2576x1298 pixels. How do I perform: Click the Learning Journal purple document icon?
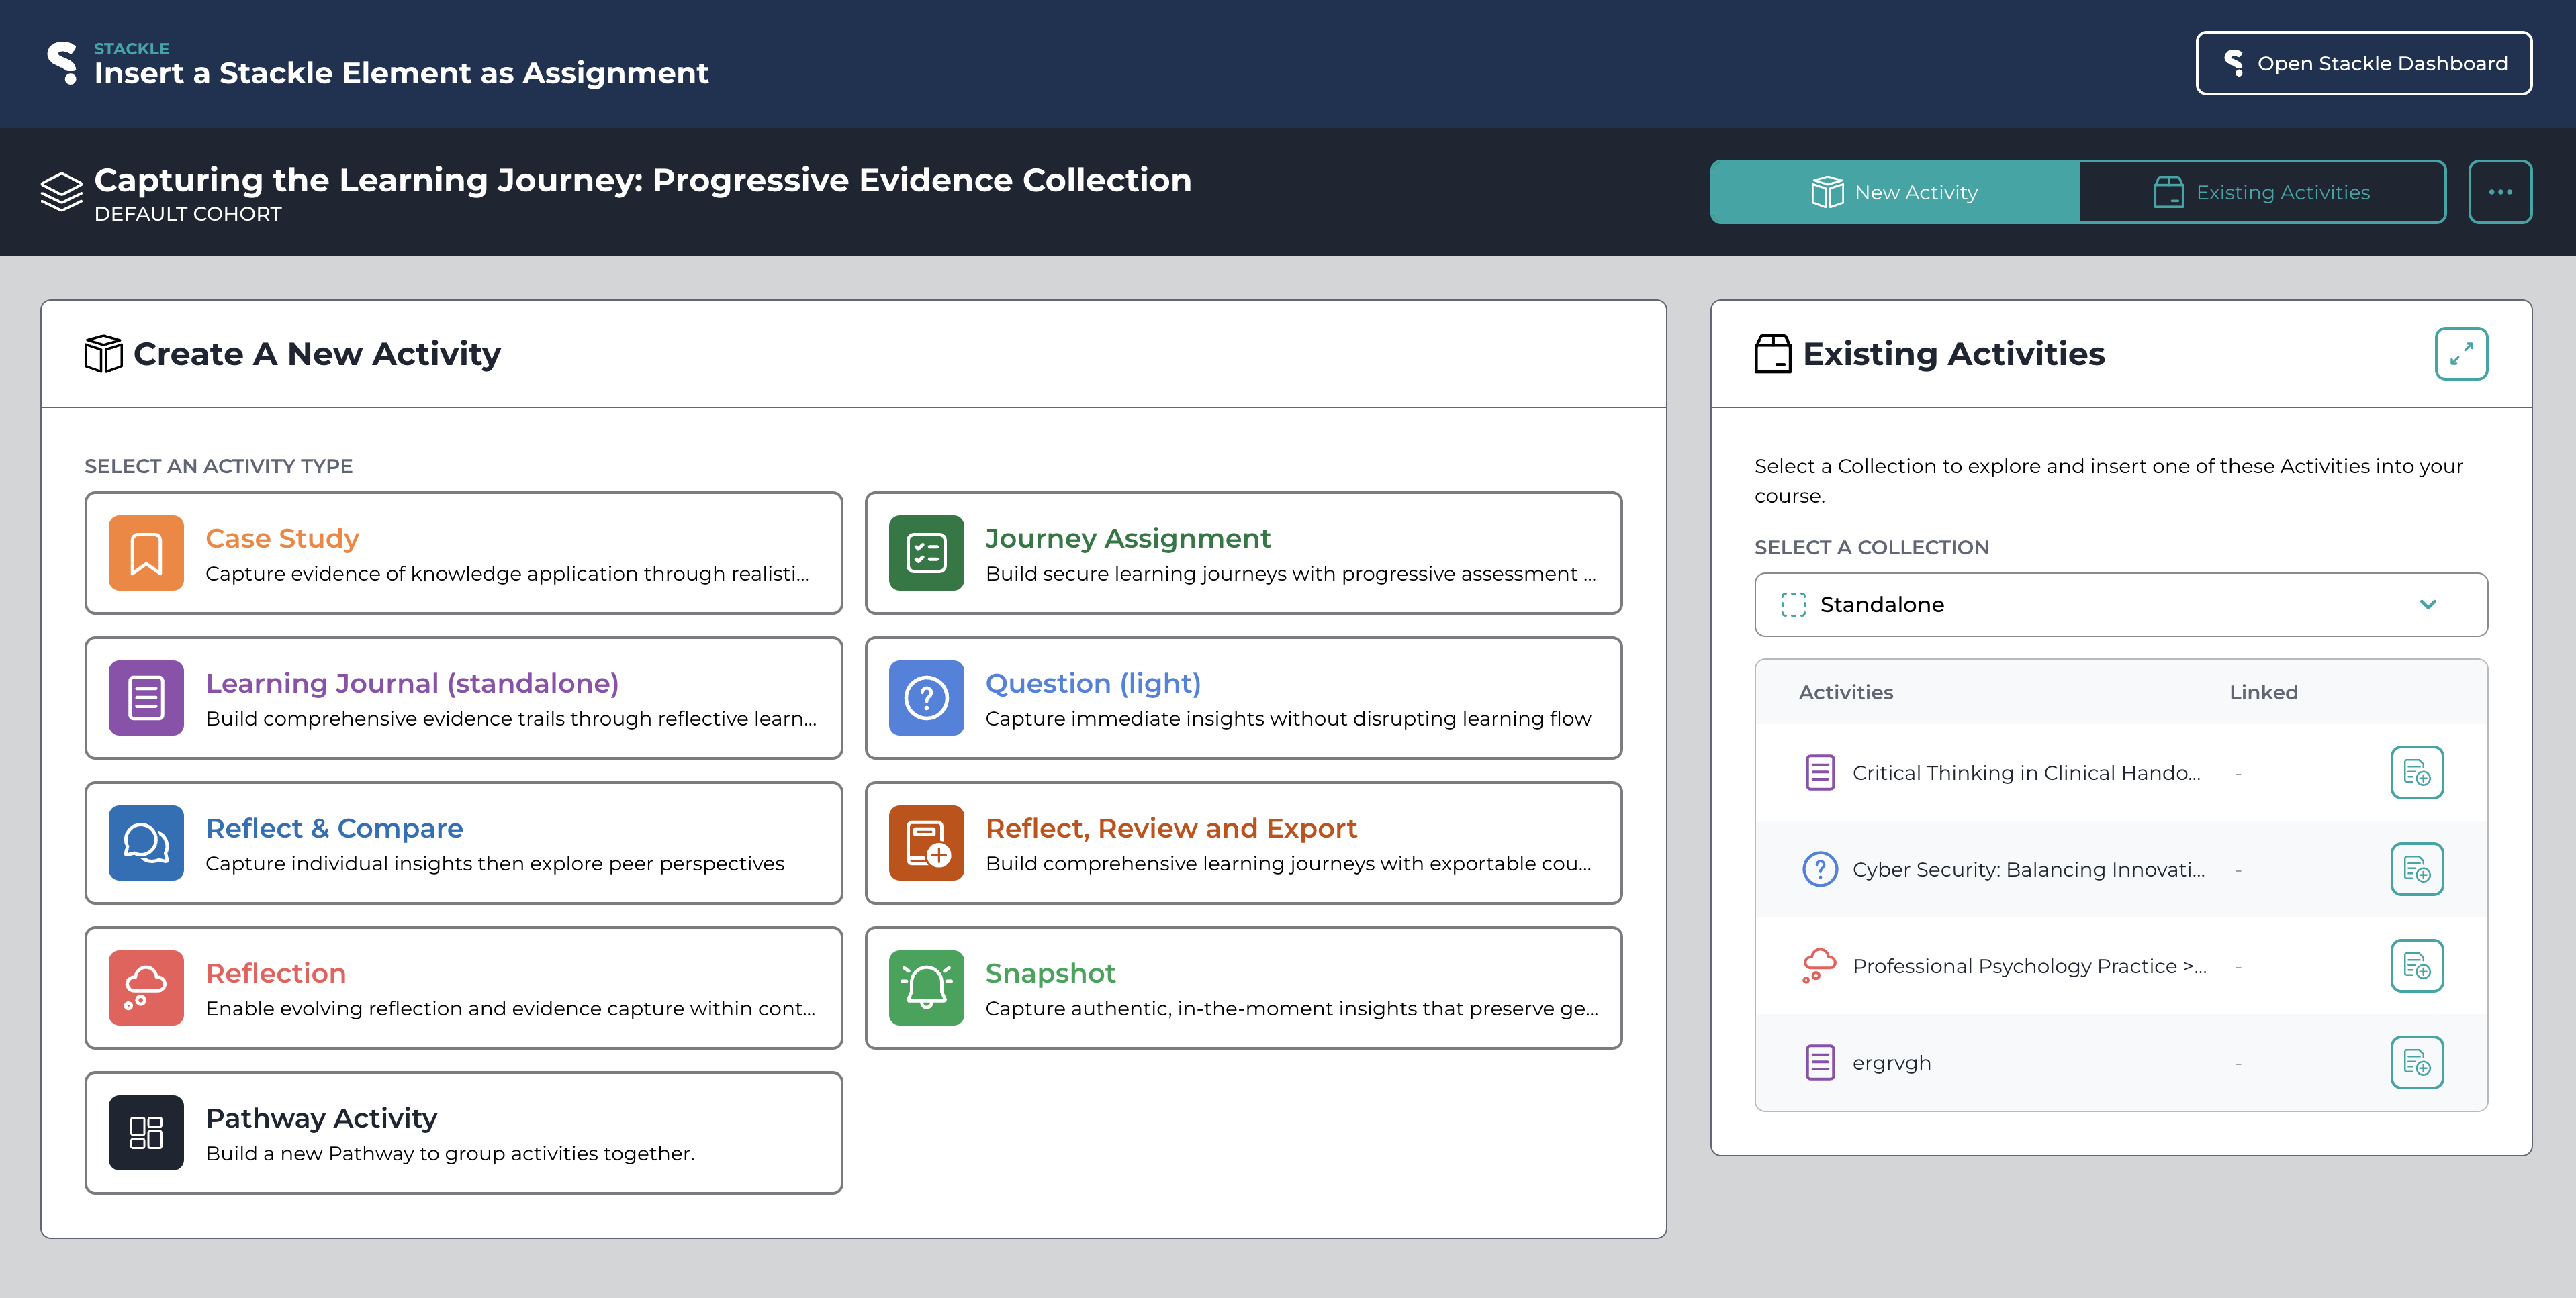click(146, 697)
